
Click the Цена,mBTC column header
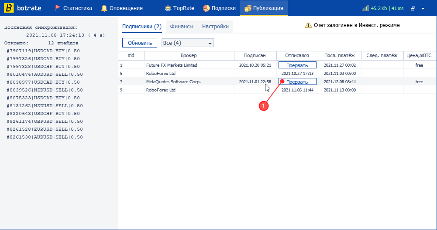pyautogui.click(x=419, y=56)
